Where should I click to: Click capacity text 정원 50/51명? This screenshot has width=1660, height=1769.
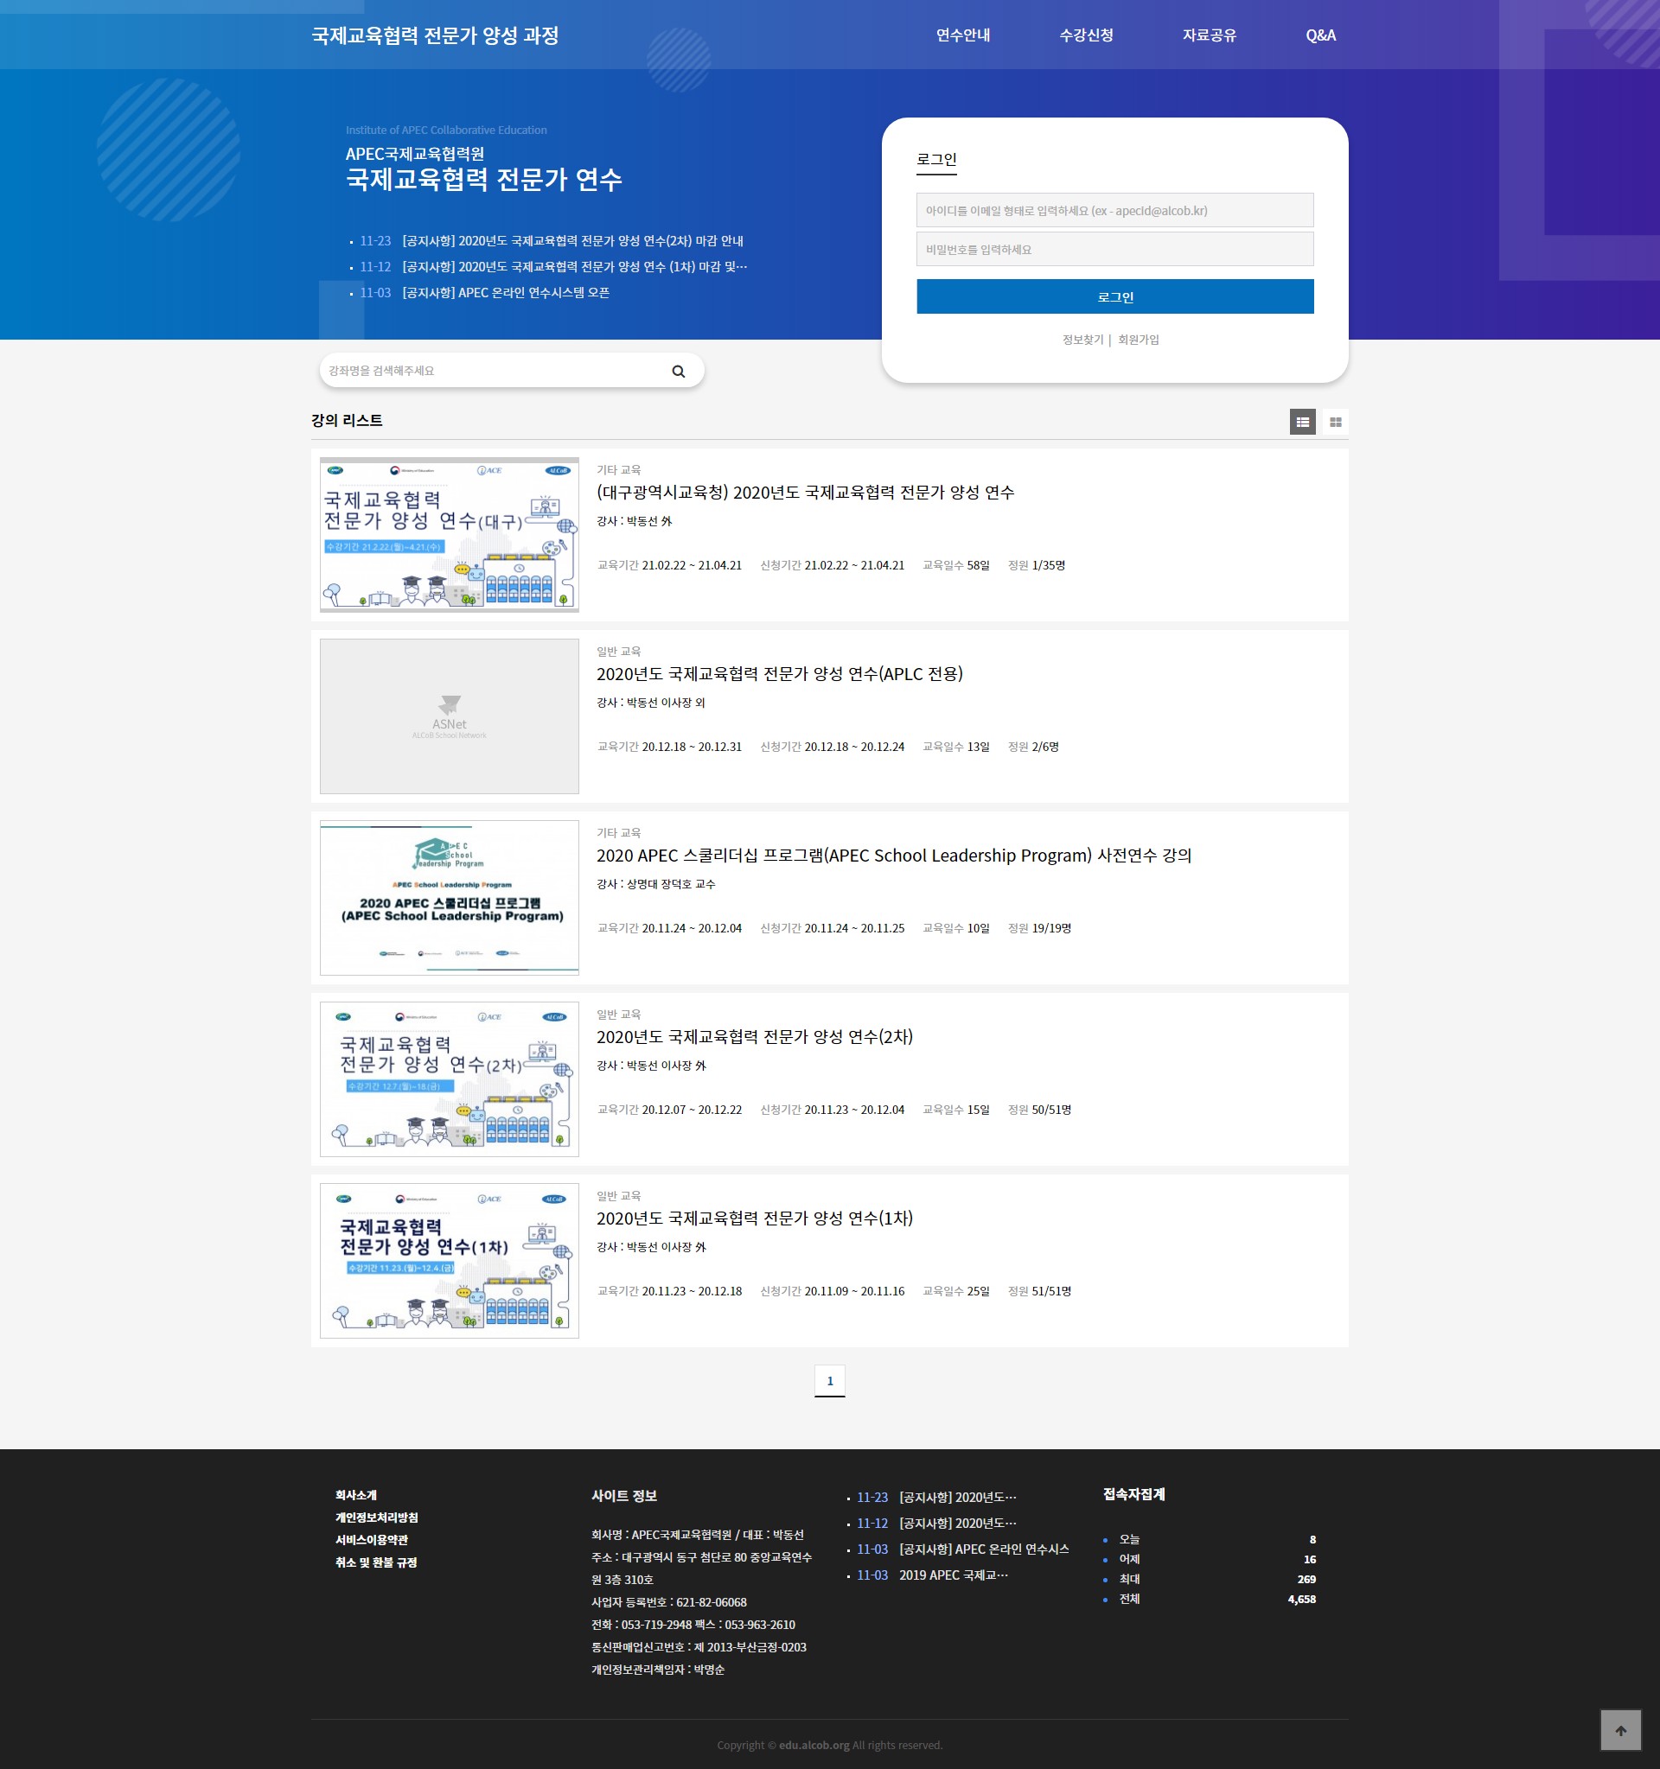coord(1039,1110)
